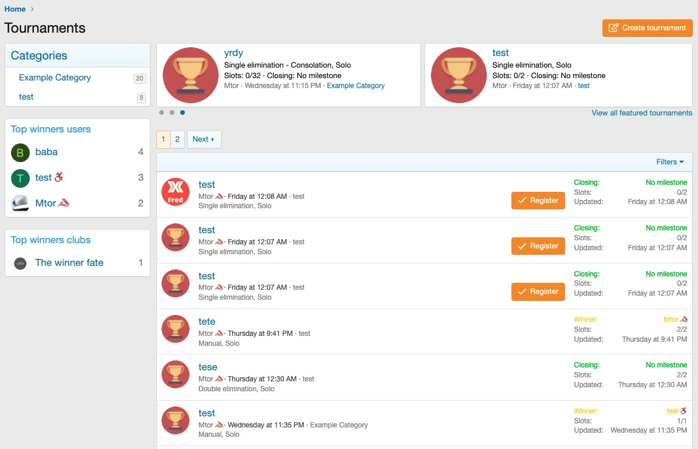Viewport: 698px width, 449px height.
Task: Click the featured yrdy trophy image
Action: click(x=191, y=75)
